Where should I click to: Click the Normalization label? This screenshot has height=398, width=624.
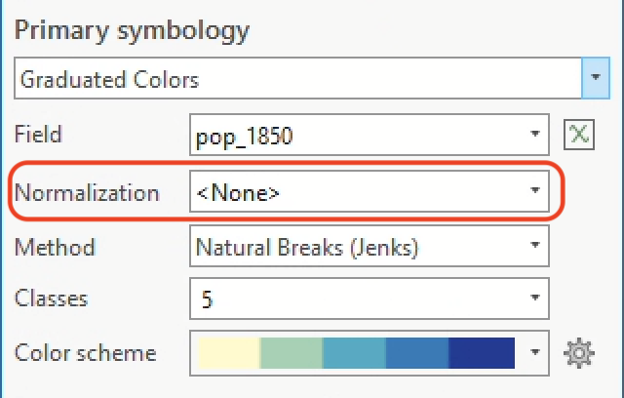click(87, 192)
